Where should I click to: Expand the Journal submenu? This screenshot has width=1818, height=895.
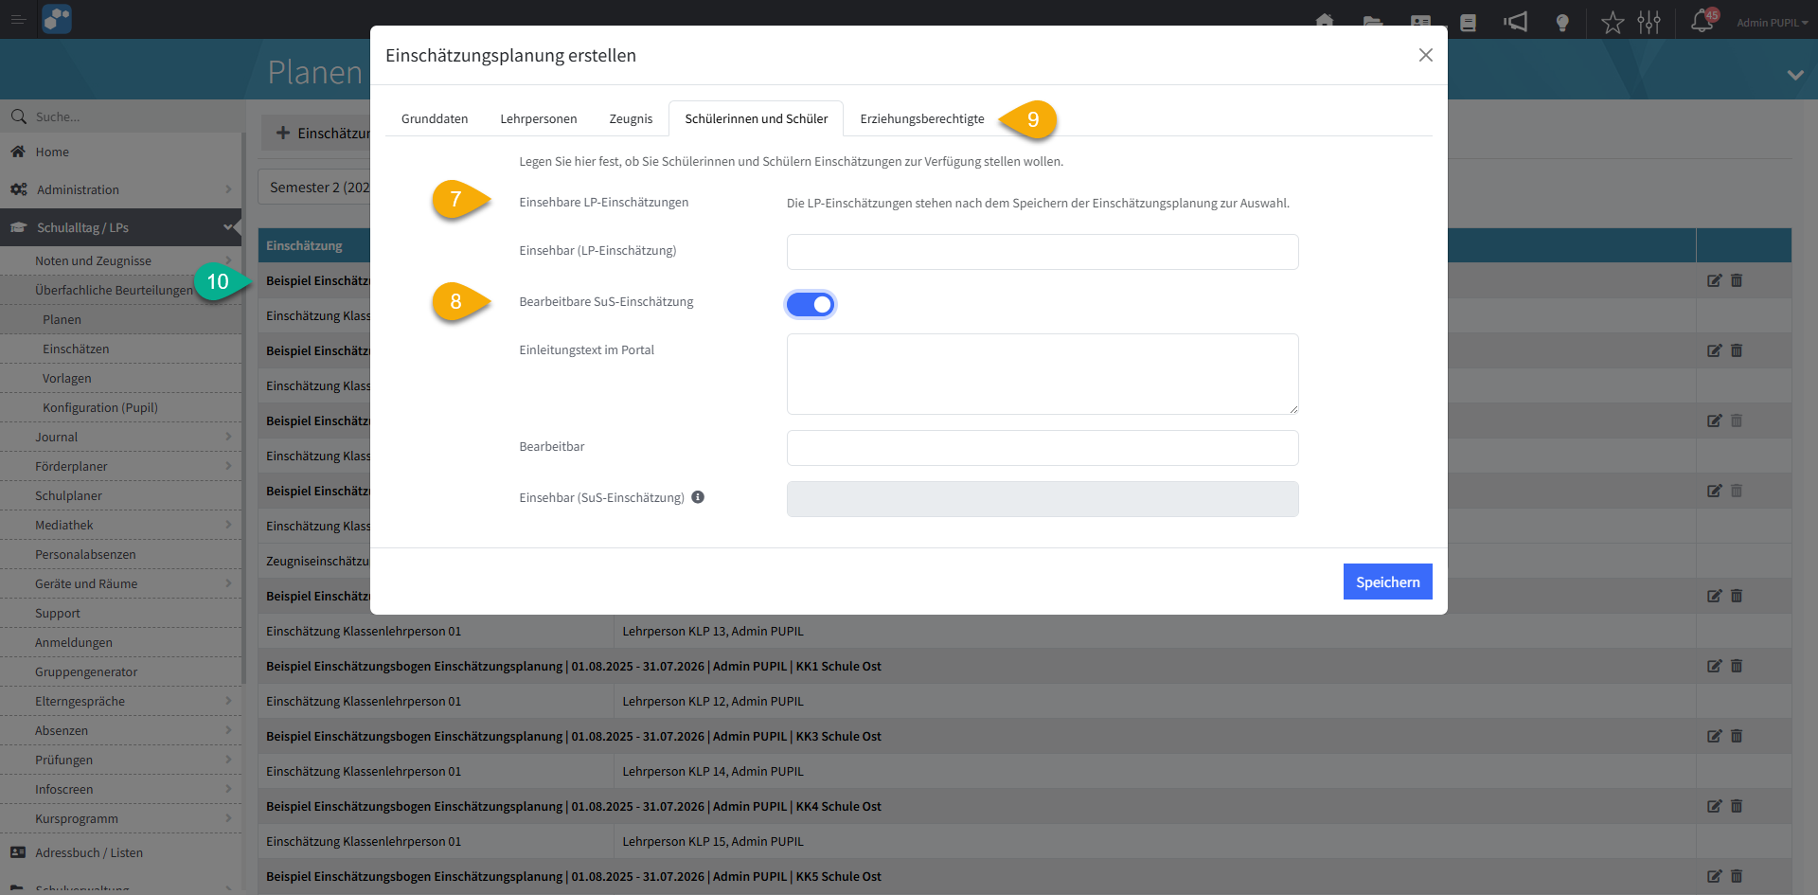[228, 437]
